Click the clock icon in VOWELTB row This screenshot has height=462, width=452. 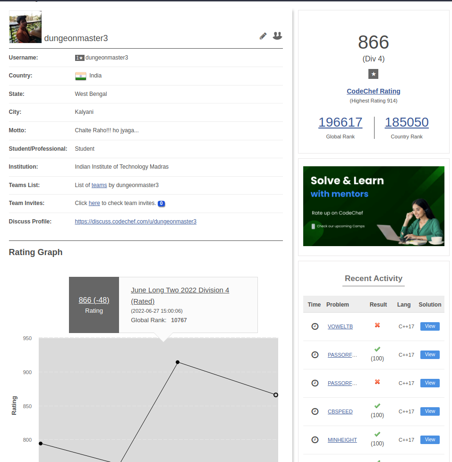(x=315, y=326)
